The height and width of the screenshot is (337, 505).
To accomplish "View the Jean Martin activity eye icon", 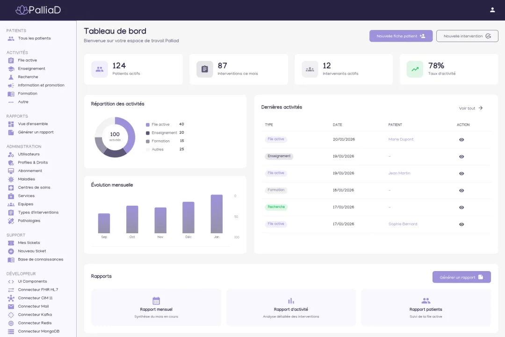I will click(x=461, y=173).
